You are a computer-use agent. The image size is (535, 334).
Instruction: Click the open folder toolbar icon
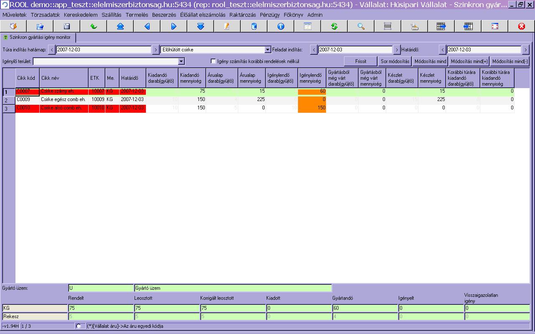tap(40, 26)
